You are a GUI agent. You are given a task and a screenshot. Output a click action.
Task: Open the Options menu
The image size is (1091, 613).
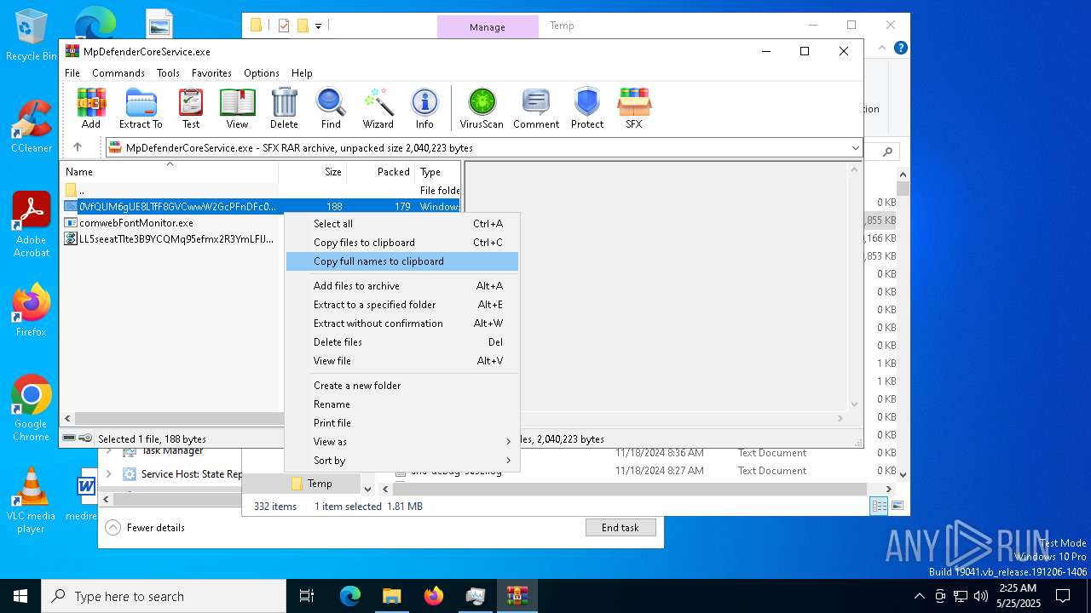[262, 73]
